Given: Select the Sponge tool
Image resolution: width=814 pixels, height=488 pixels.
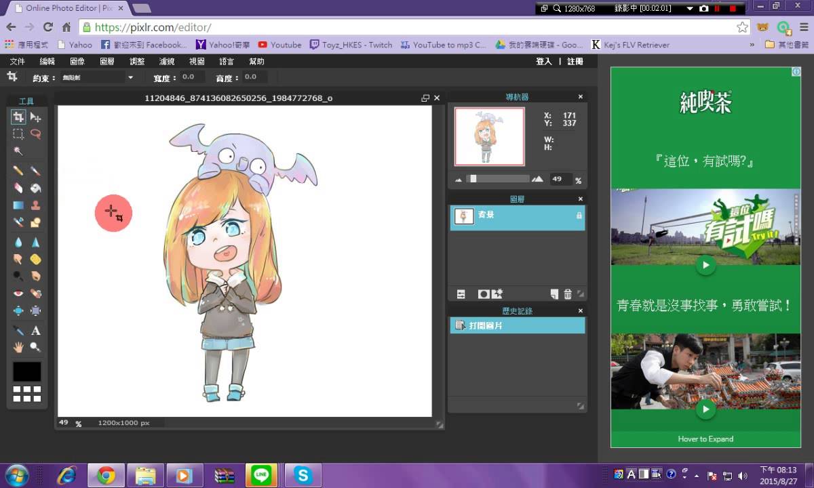Looking at the screenshot, I should 35,259.
